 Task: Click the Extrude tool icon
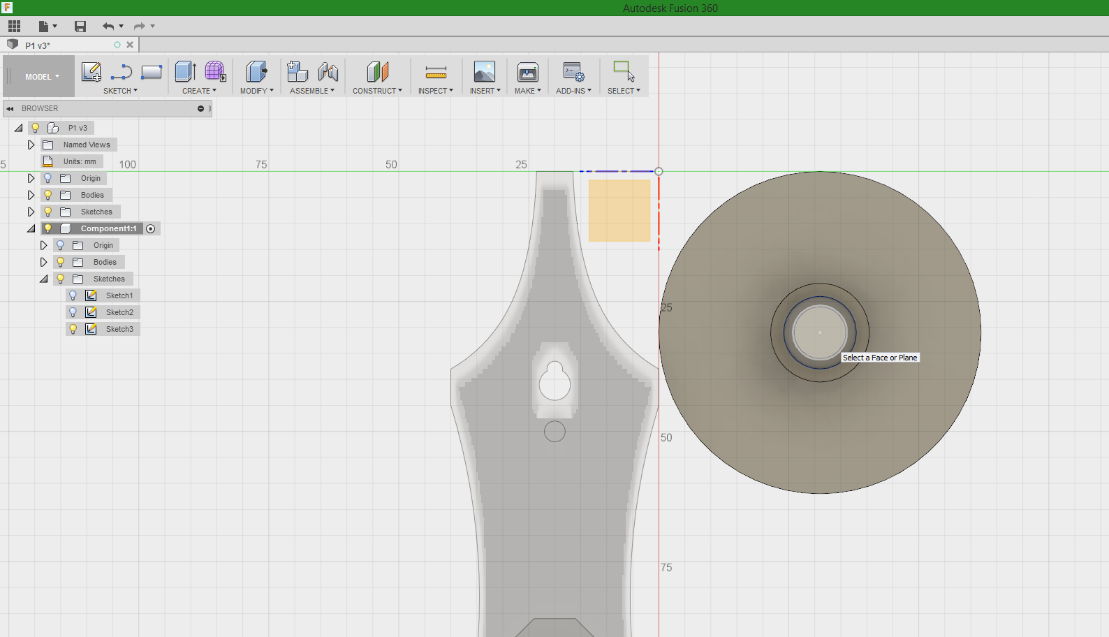coord(186,71)
